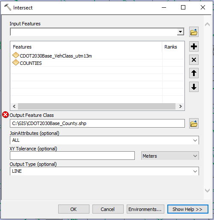Click the XY Tolerance input field
This screenshot has height=220, width=214.
[x=72, y=156]
